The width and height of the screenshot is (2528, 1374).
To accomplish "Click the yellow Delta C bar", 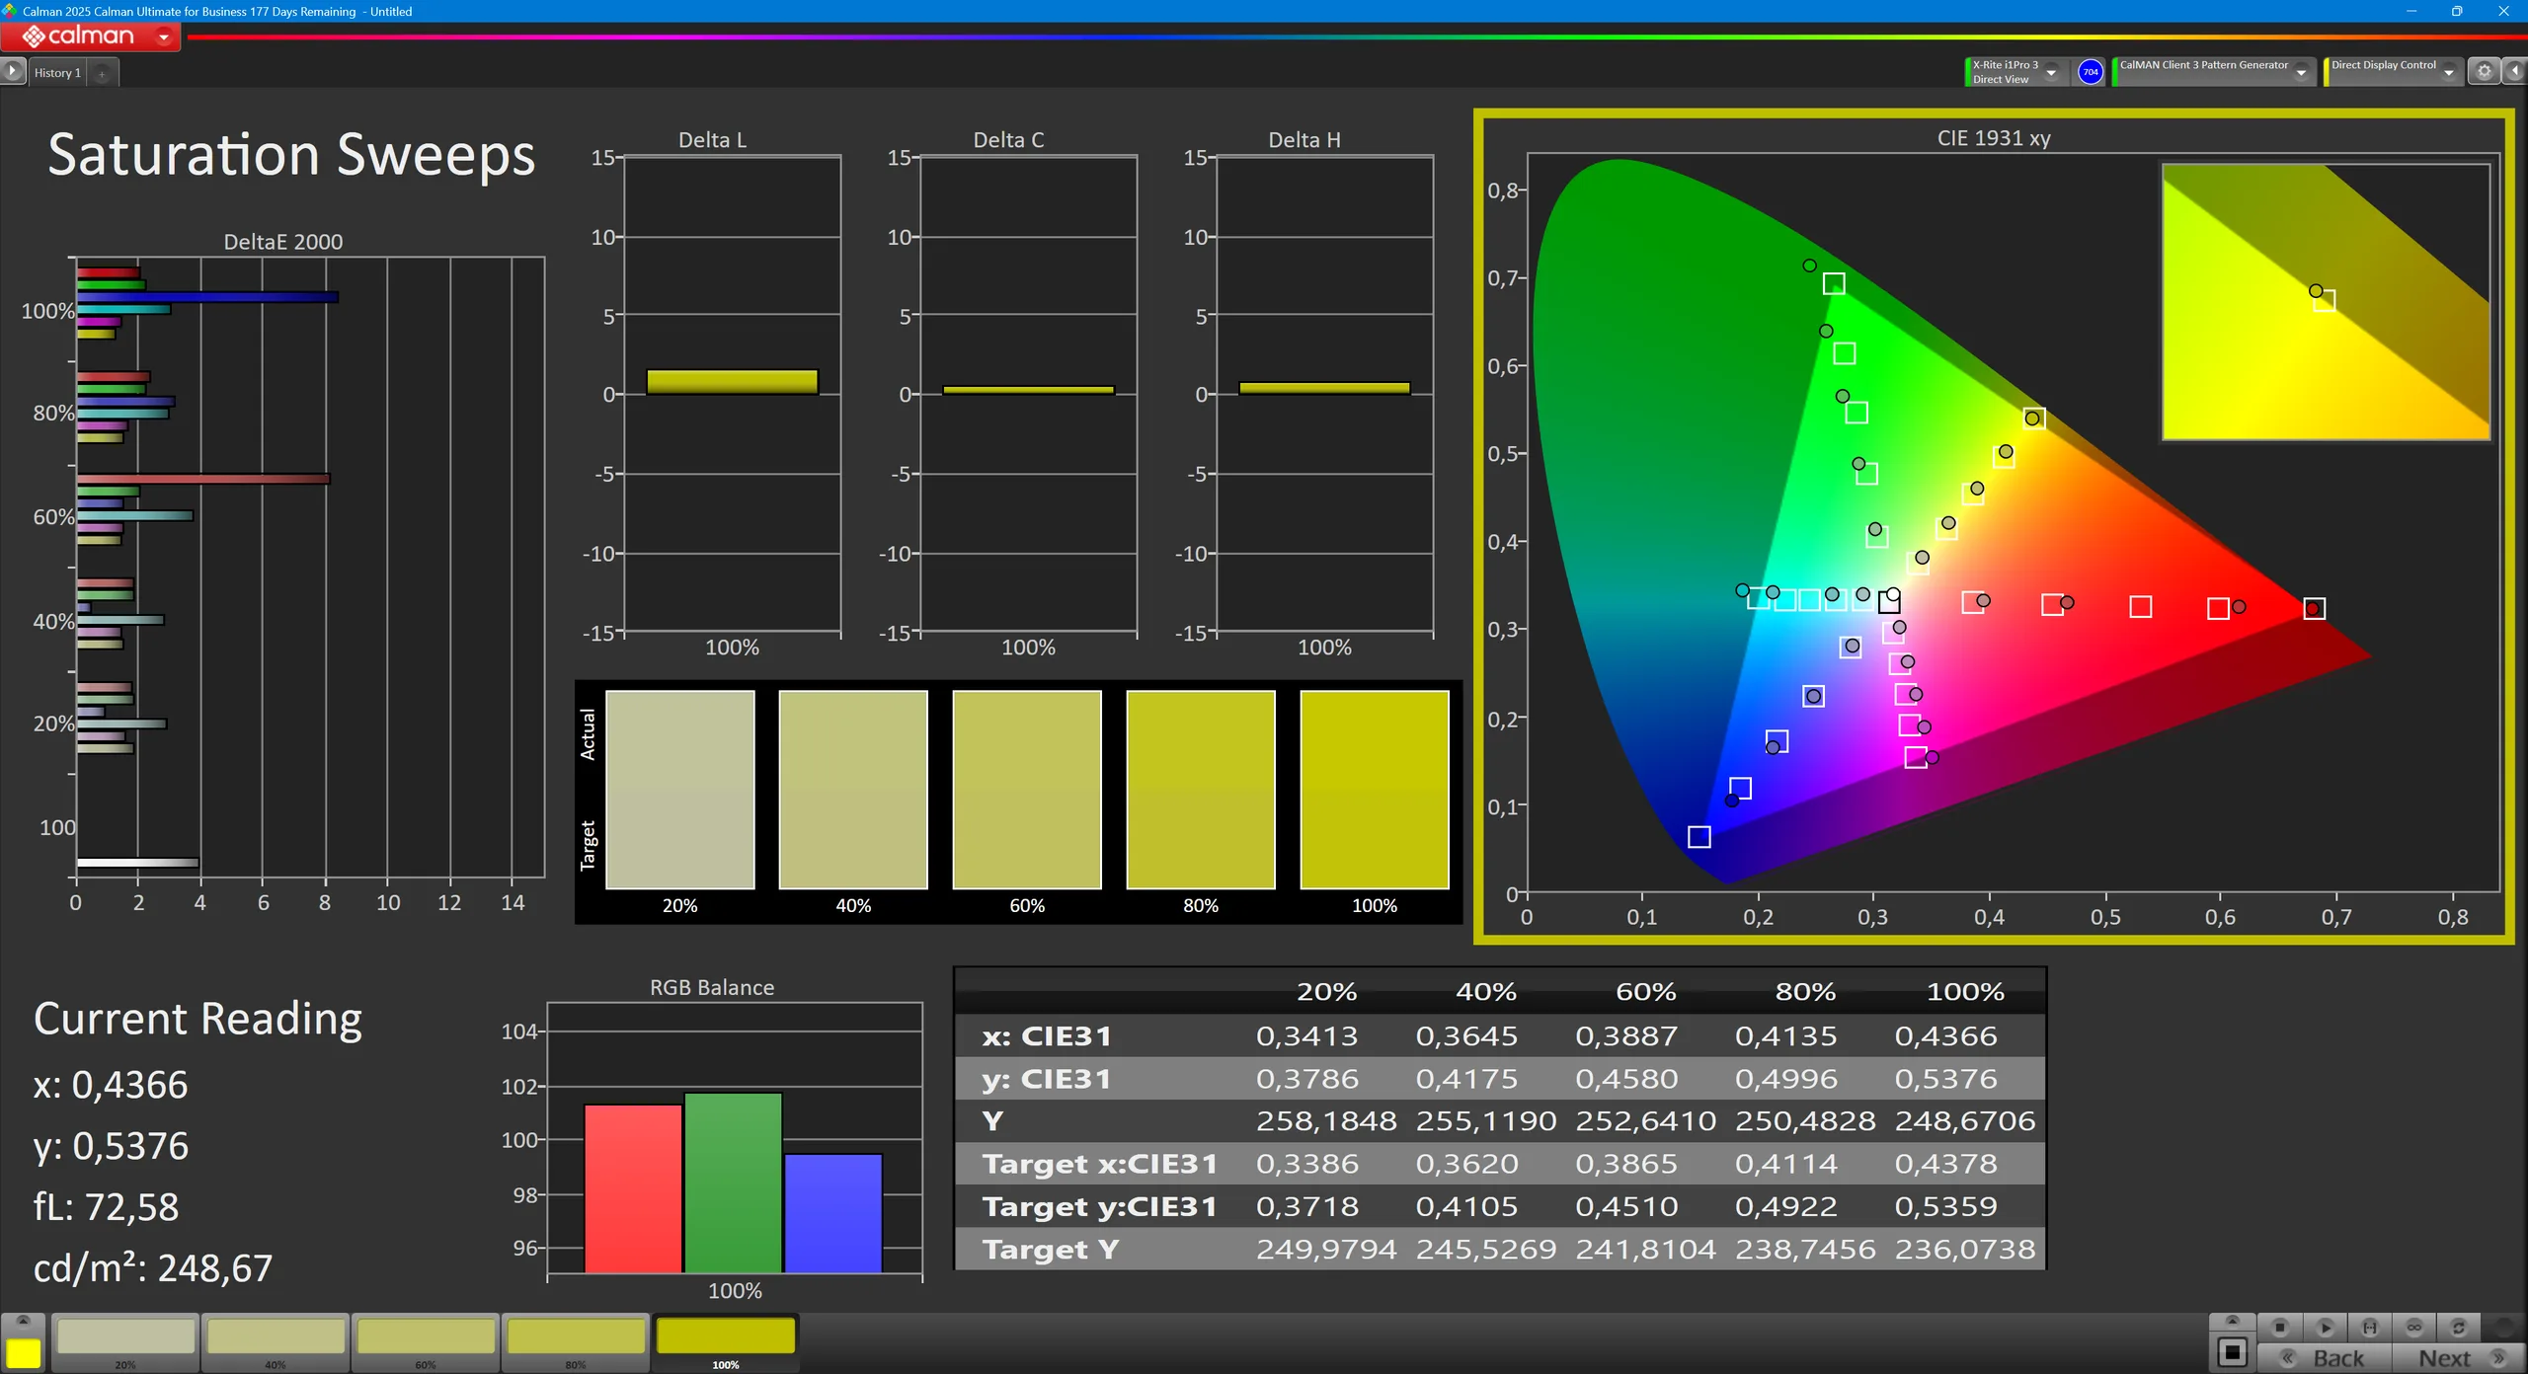I will click(1028, 390).
